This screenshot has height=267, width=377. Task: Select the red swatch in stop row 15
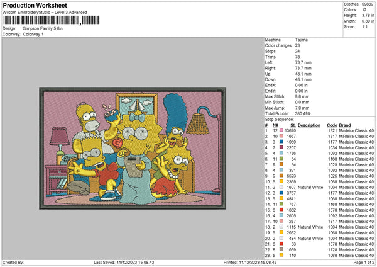click(281, 210)
